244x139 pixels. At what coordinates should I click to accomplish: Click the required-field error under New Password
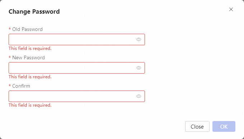30,77
